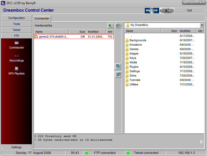
Task: Open the remote control icon
Action: click(x=167, y=10)
